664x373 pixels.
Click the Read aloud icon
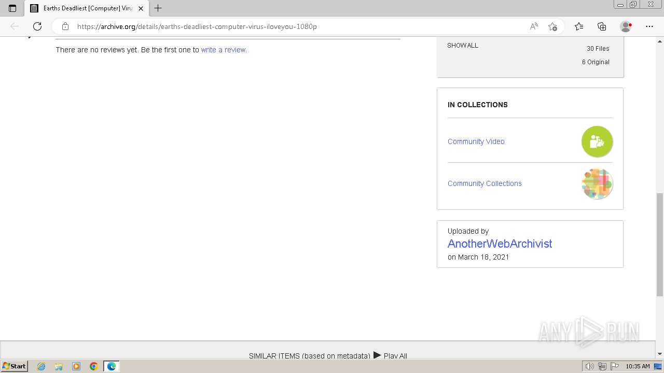point(534,26)
